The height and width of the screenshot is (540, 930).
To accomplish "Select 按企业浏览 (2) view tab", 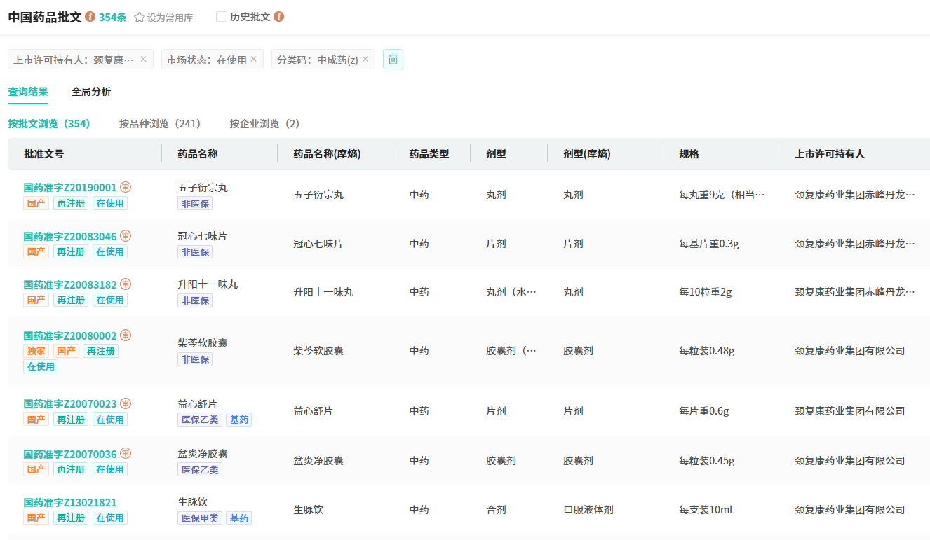I will pyautogui.click(x=264, y=124).
